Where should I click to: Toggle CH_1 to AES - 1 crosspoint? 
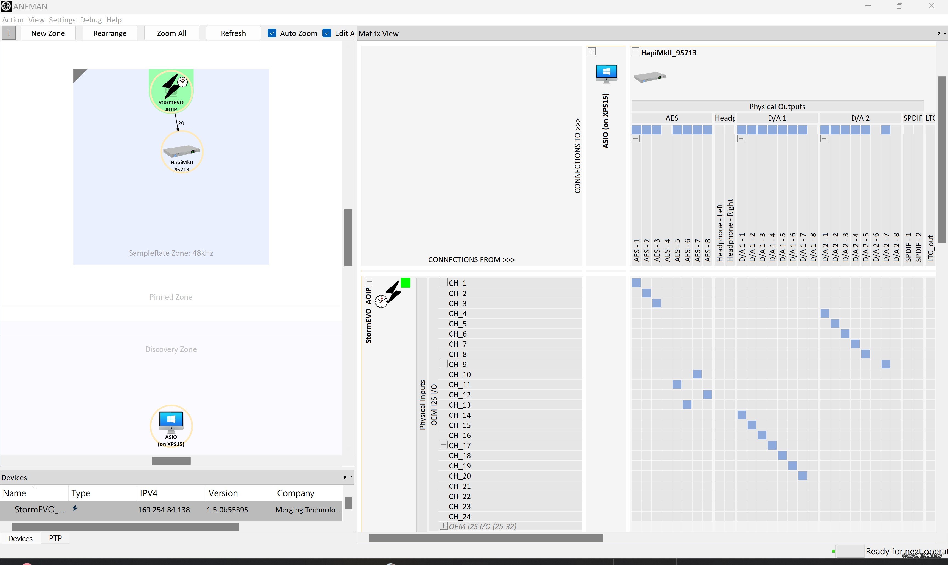(x=636, y=283)
